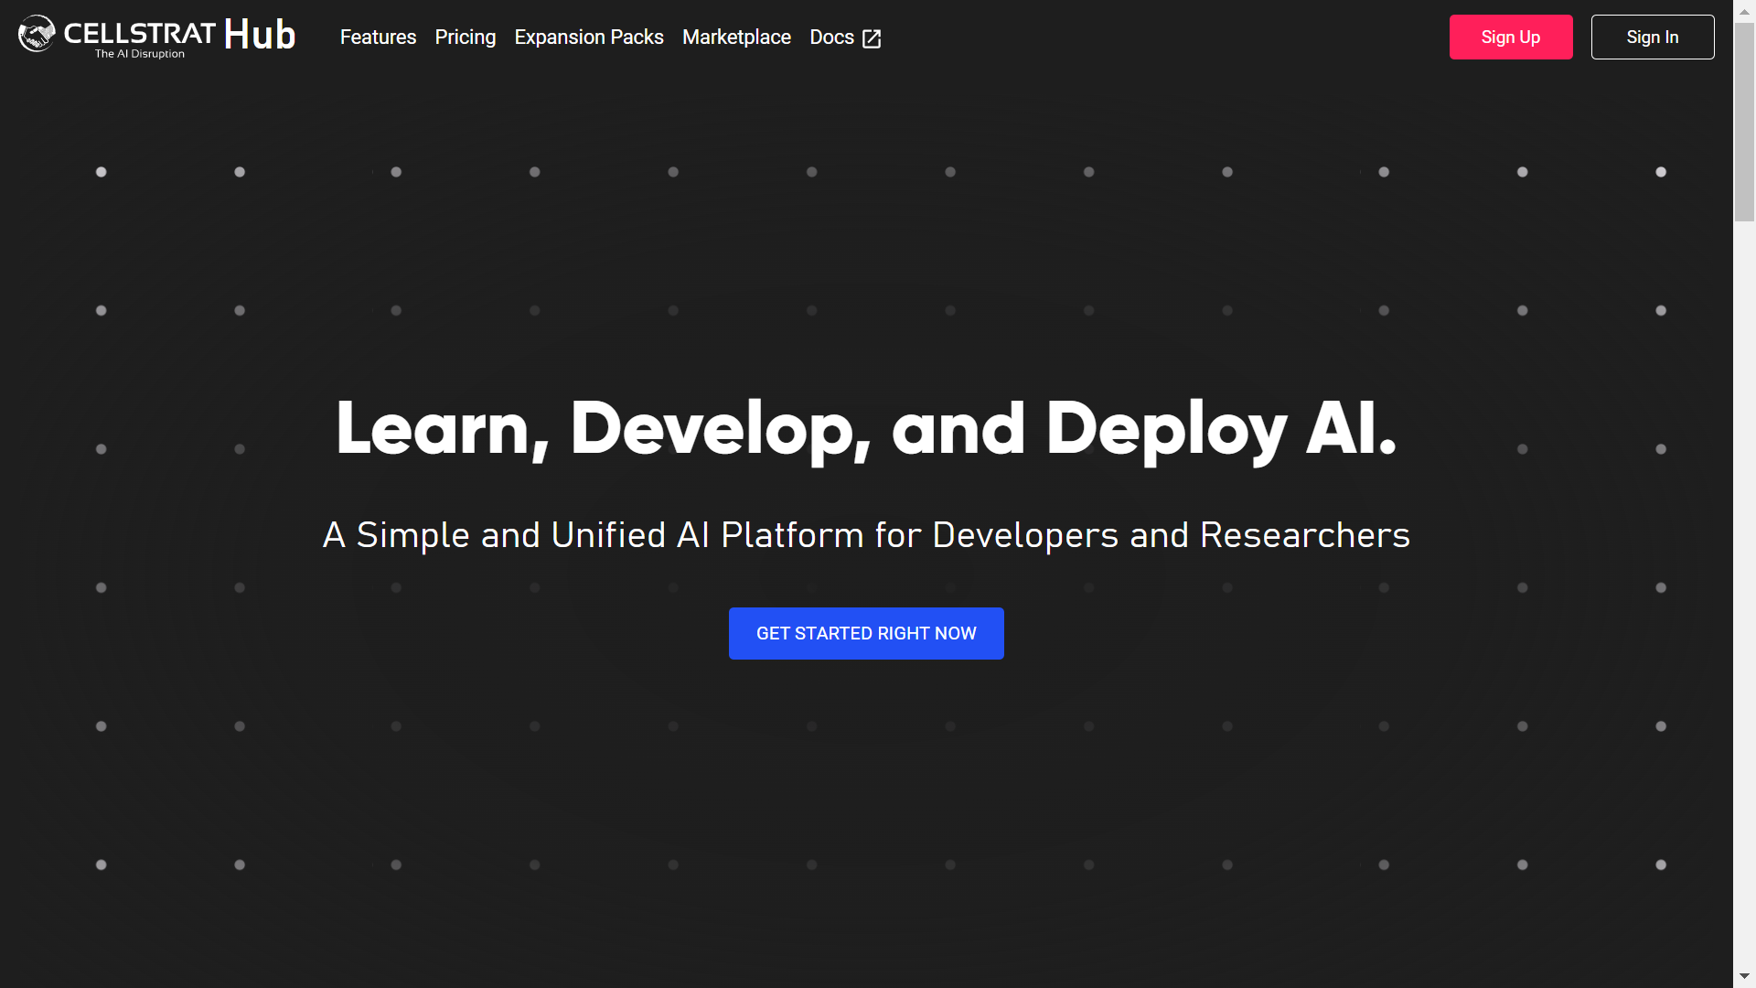Click the empty scrollbar track below the thumb
Screen dimensions: 1756x988
tap(1744, 595)
